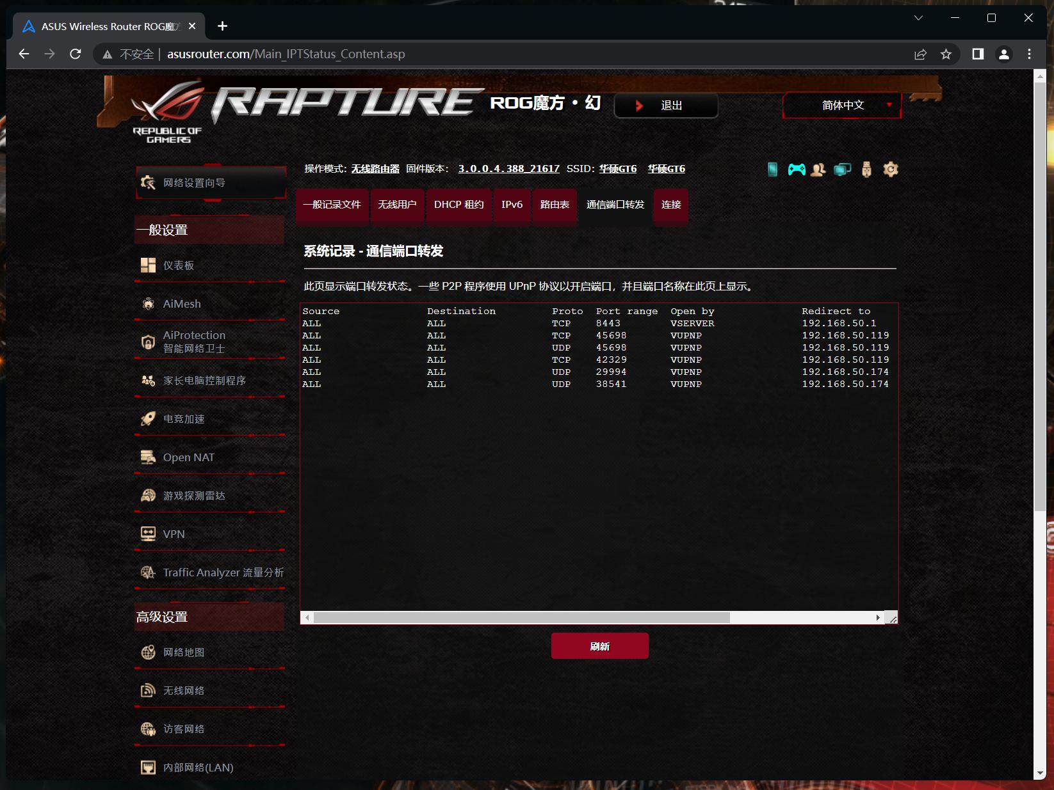Image resolution: width=1054 pixels, height=790 pixels.
Task: Click the Port range column header
Action: (x=627, y=312)
